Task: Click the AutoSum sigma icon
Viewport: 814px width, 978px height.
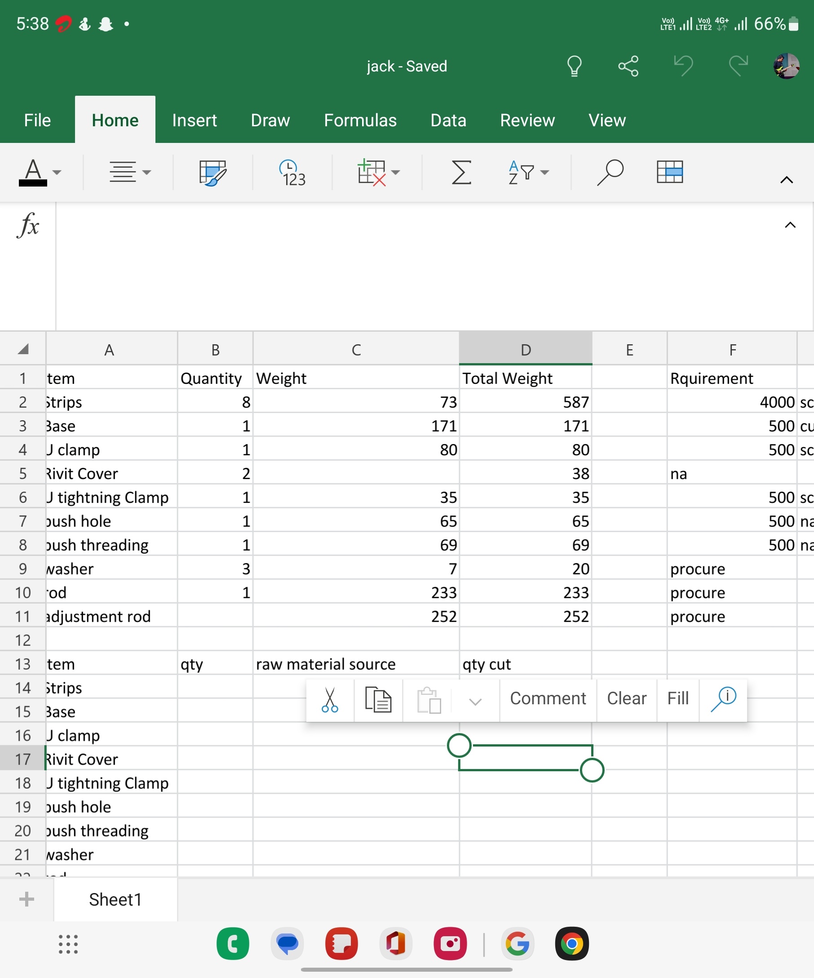Action: [x=461, y=172]
